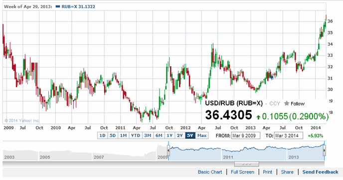
Task: Set chart range to 6M
Action: coord(159,135)
